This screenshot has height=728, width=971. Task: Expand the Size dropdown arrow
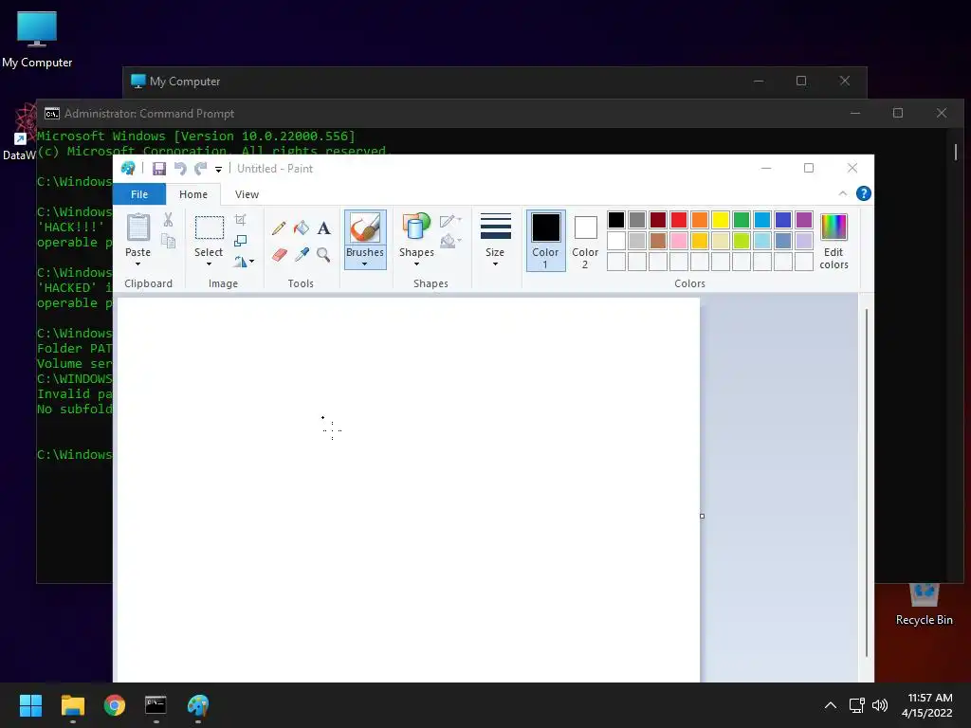pos(495,264)
